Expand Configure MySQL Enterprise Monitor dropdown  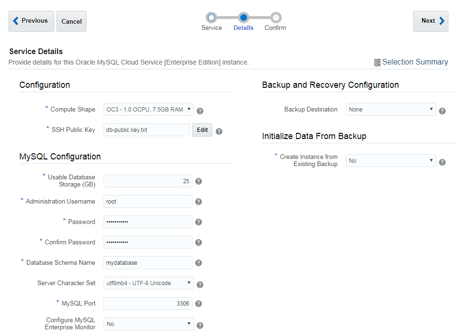pos(148,324)
